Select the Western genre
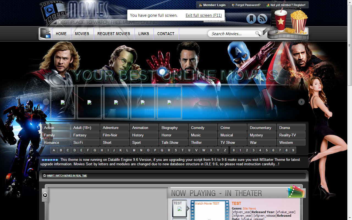This screenshot has width=352, height=220. click(291, 142)
